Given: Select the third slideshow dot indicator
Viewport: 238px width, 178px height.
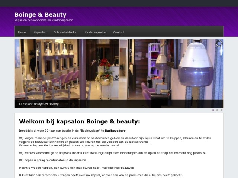Looking at the screenshot, I should (222, 110).
